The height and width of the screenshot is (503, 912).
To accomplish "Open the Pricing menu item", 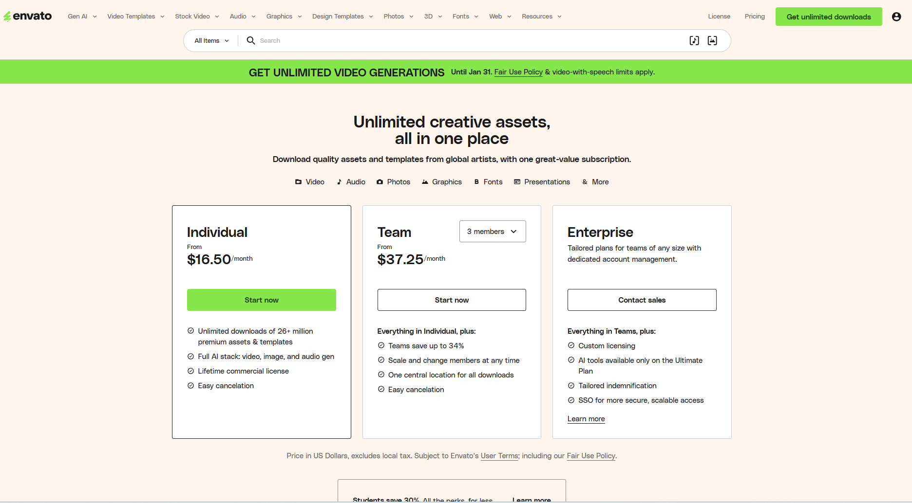I will click(754, 16).
